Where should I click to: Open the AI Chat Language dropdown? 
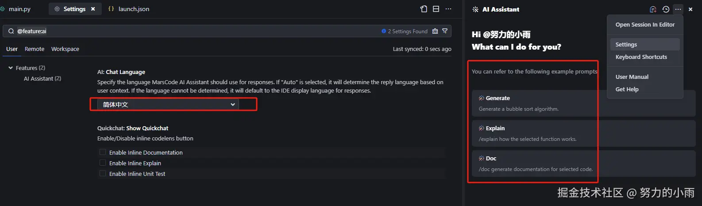click(168, 105)
